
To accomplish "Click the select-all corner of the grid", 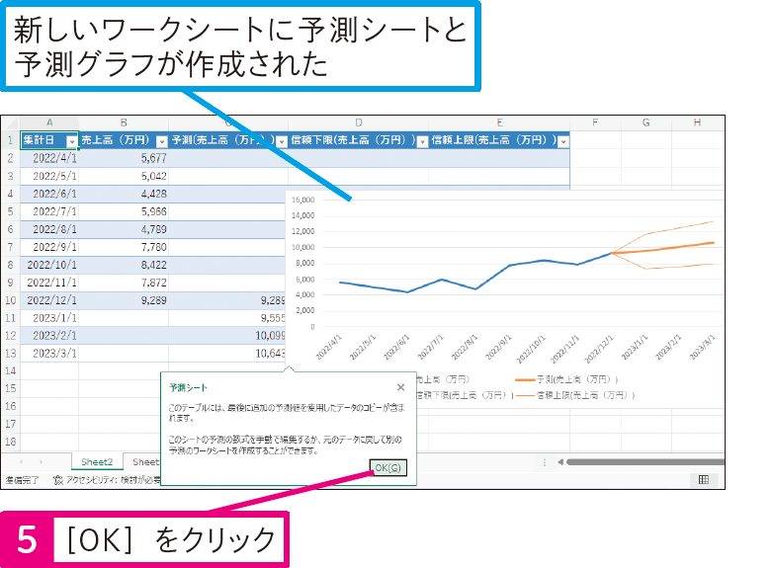I will click(x=11, y=122).
